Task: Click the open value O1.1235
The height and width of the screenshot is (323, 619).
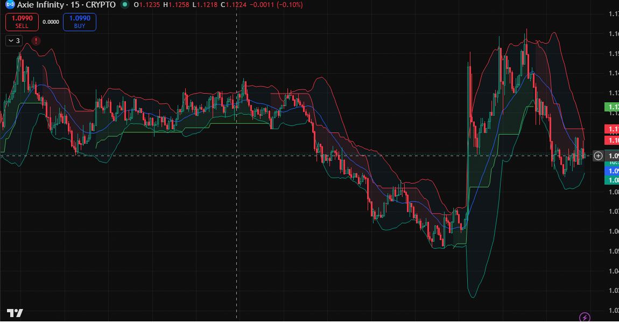Action: tap(147, 5)
